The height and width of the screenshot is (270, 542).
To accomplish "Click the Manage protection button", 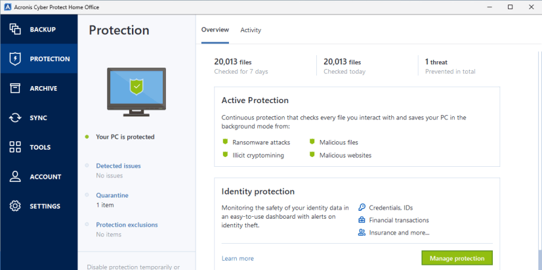I will coord(457,258).
